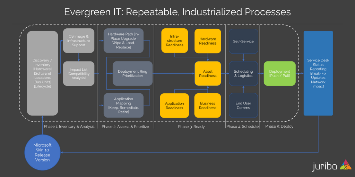Click the Discovery / Inventory box
The image size is (355, 177).
[x=42, y=73]
